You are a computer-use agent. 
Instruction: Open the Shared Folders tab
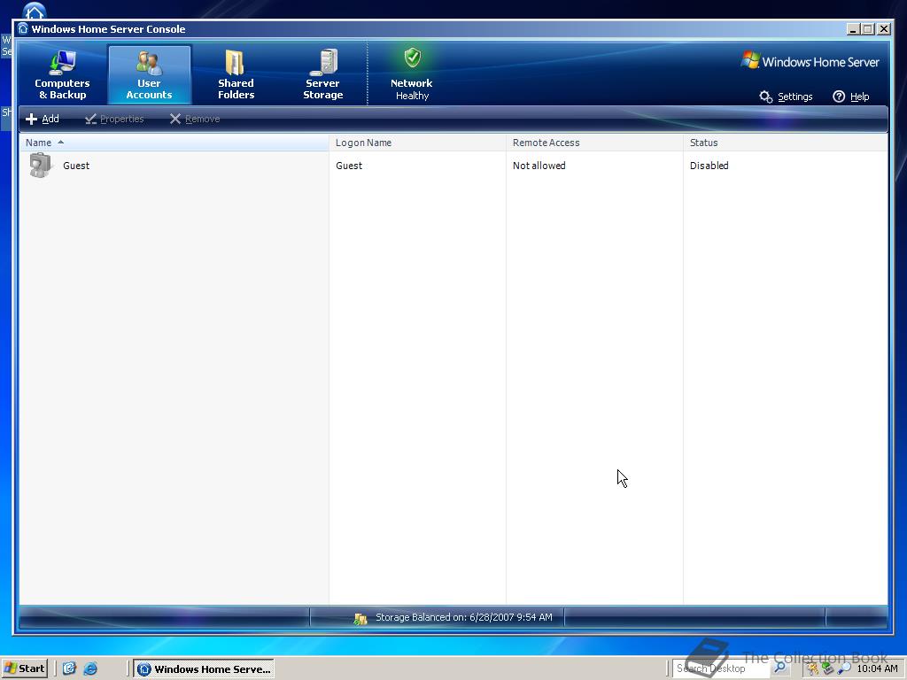point(236,74)
